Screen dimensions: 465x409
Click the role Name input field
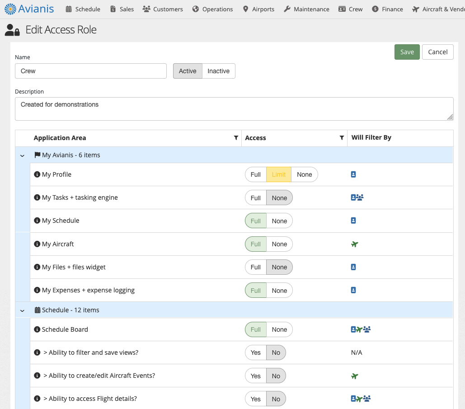coord(91,71)
